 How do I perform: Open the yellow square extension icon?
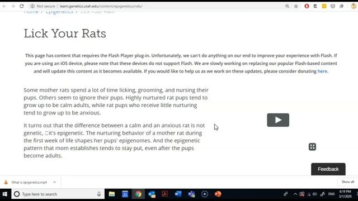tap(324, 6)
